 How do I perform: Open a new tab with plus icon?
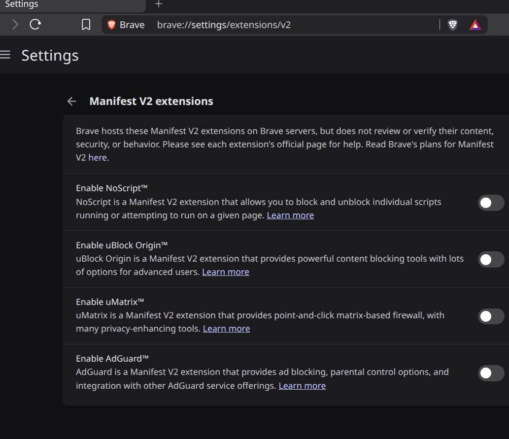click(158, 4)
